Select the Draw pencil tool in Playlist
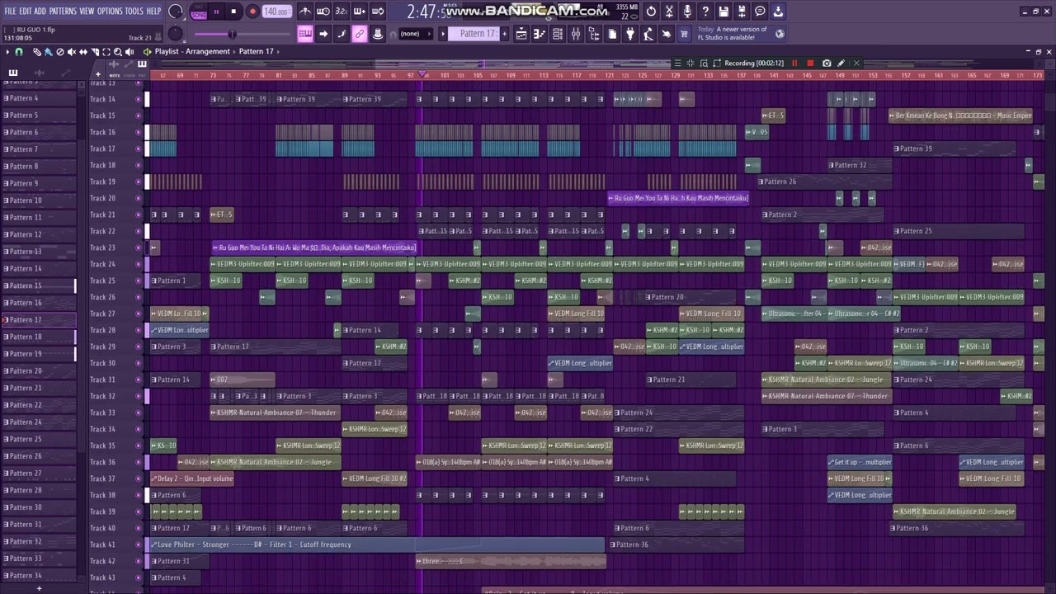This screenshot has width=1056, height=594. tap(37, 51)
